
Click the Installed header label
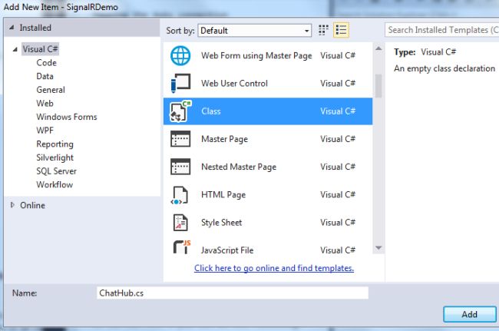click(35, 28)
